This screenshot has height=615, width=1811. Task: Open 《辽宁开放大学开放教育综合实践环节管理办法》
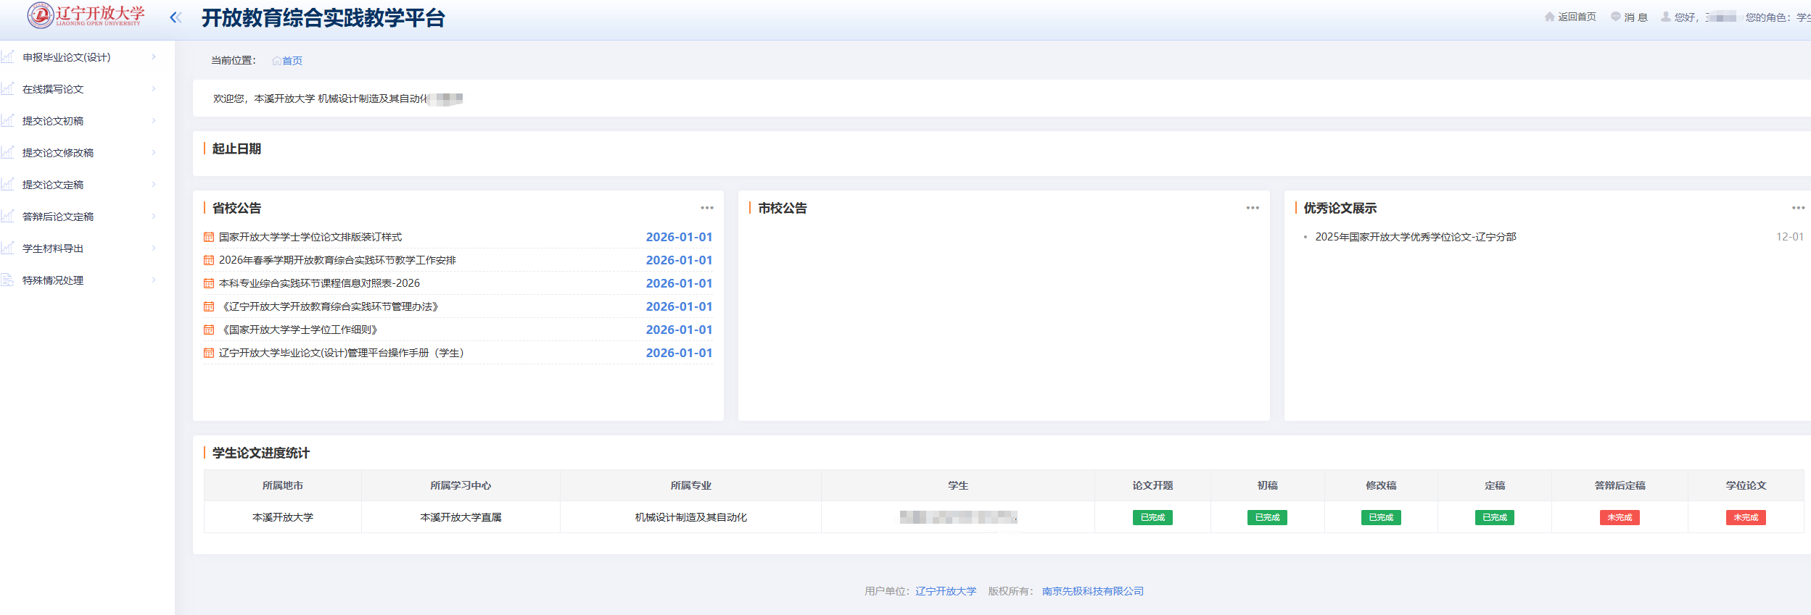329,306
